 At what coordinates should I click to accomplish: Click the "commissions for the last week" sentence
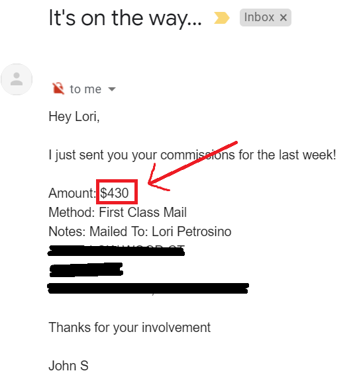pos(248,155)
